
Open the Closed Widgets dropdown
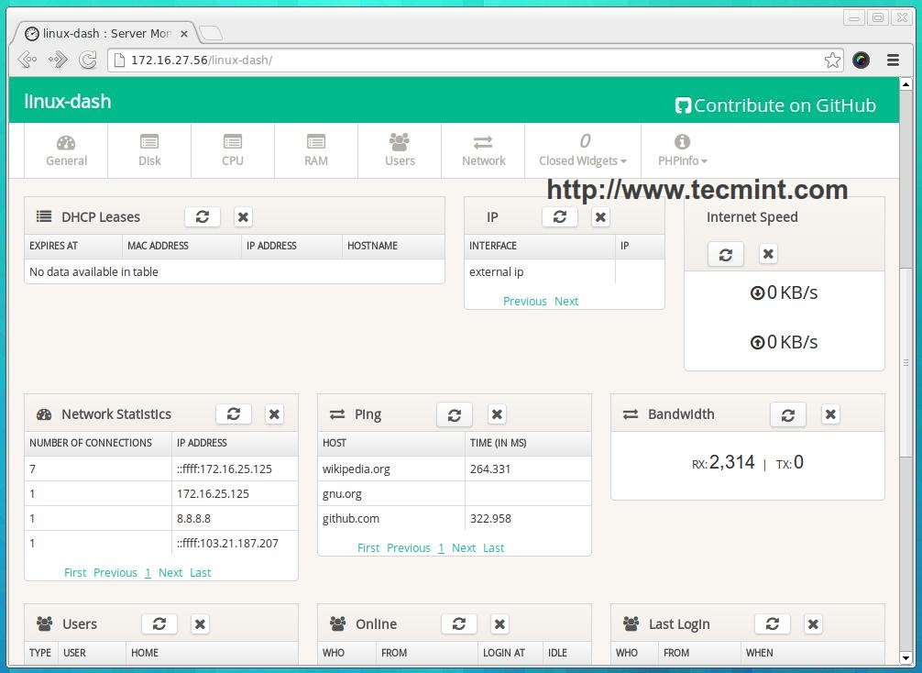point(582,150)
